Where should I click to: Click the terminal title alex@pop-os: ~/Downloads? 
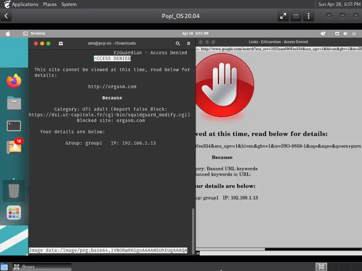point(112,43)
